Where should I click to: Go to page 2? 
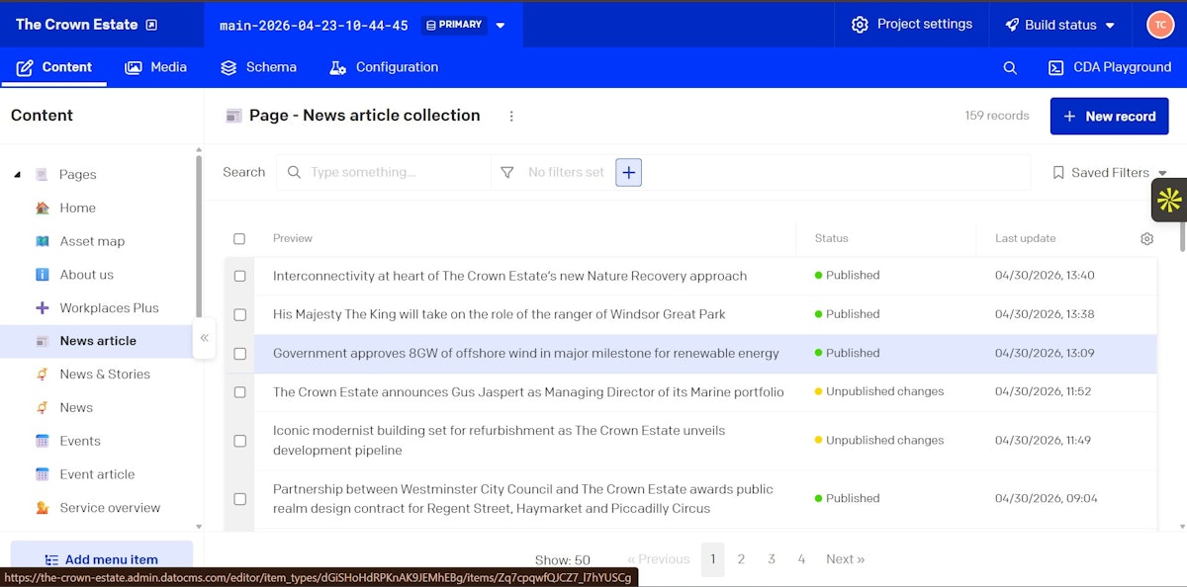[741, 559]
